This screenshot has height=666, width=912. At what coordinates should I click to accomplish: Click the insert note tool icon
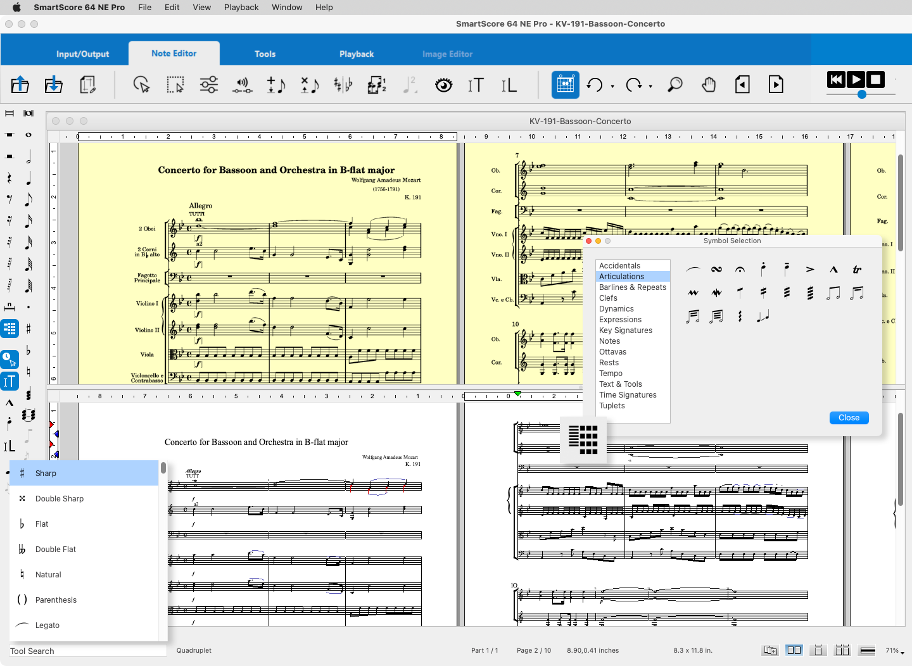(275, 85)
